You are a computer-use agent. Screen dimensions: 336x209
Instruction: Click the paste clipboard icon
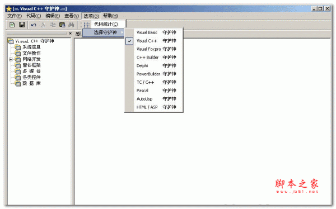[62, 25]
